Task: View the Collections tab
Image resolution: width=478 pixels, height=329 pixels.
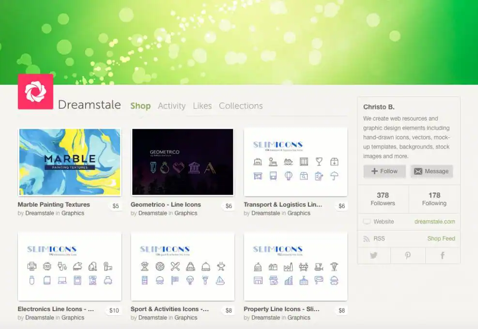Action: click(x=241, y=105)
